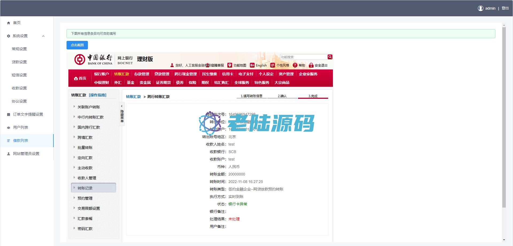Expand the 转账记录 tree item
This screenshot has width=513, height=246.
(74, 188)
